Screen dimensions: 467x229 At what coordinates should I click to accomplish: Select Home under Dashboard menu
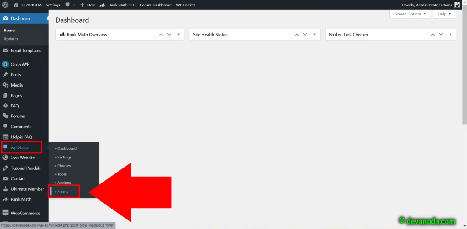pos(9,31)
